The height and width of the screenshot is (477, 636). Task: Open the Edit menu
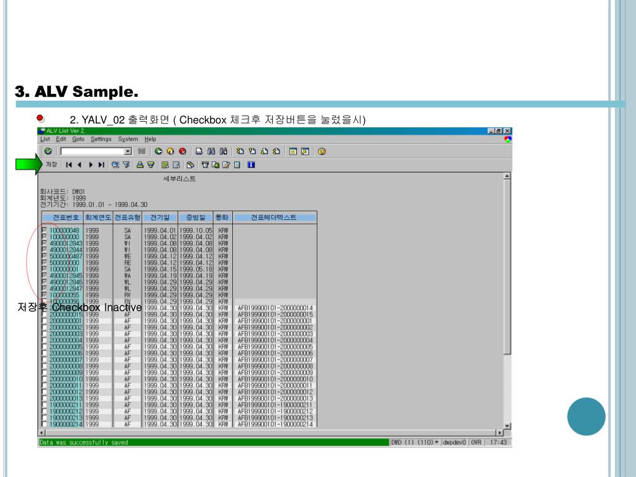click(61, 139)
